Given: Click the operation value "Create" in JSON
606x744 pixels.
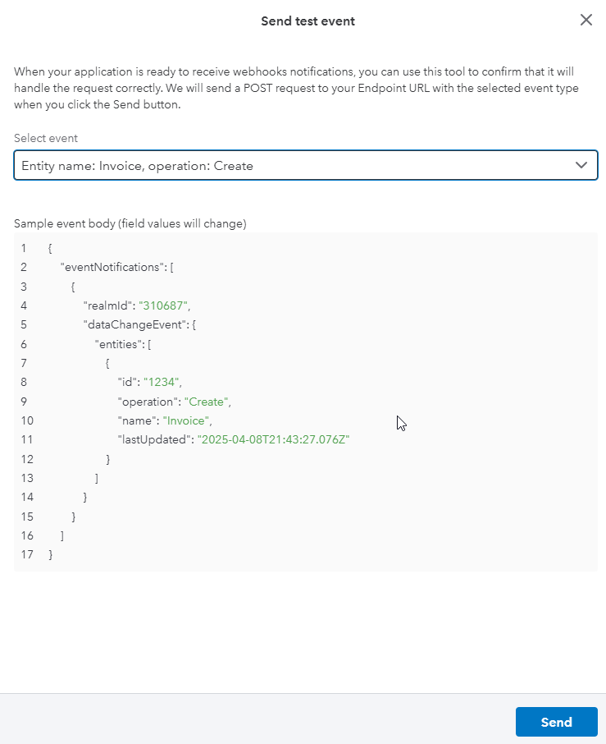Looking at the screenshot, I should [x=206, y=402].
